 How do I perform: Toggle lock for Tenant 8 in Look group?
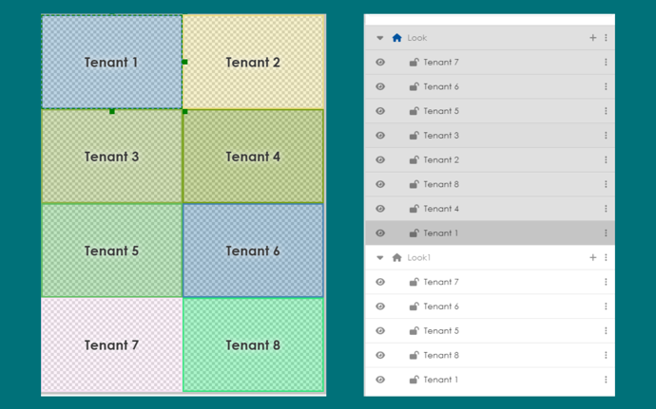point(414,184)
